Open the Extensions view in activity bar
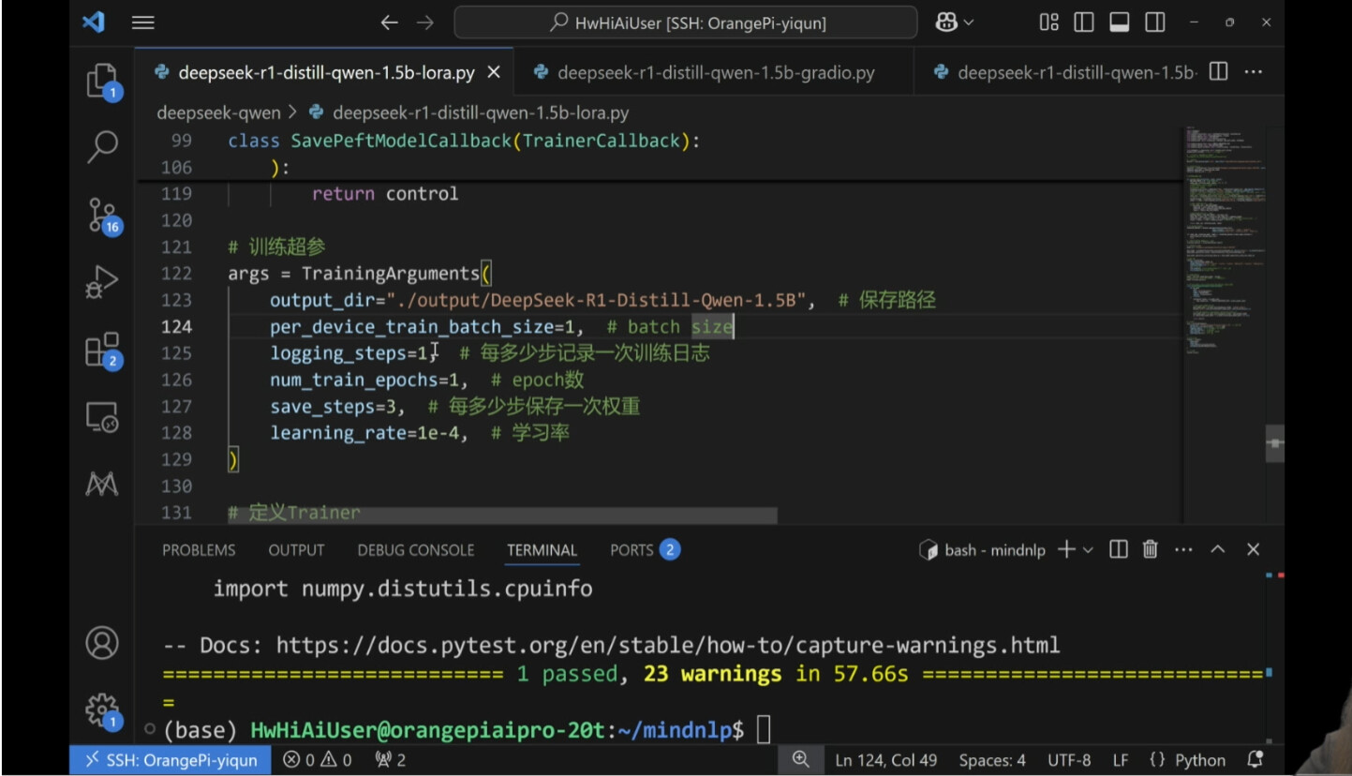 coord(103,351)
